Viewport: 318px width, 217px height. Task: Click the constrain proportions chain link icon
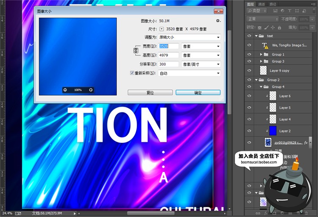coord(136,50)
